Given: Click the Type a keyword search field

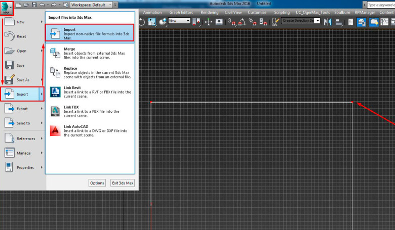Looking at the screenshot, I should click(381, 5).
